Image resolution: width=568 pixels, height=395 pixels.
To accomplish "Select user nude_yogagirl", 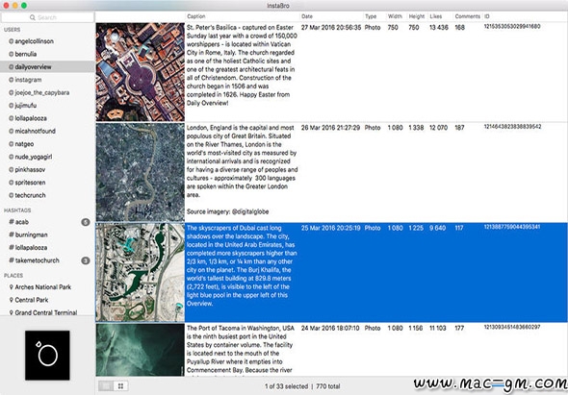I will click(x=34, y=157).
